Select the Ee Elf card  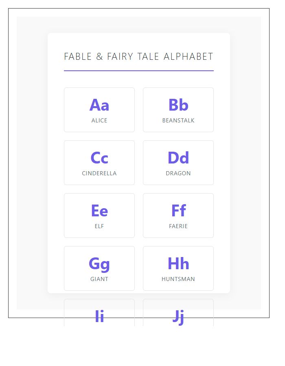click(99, 215)
